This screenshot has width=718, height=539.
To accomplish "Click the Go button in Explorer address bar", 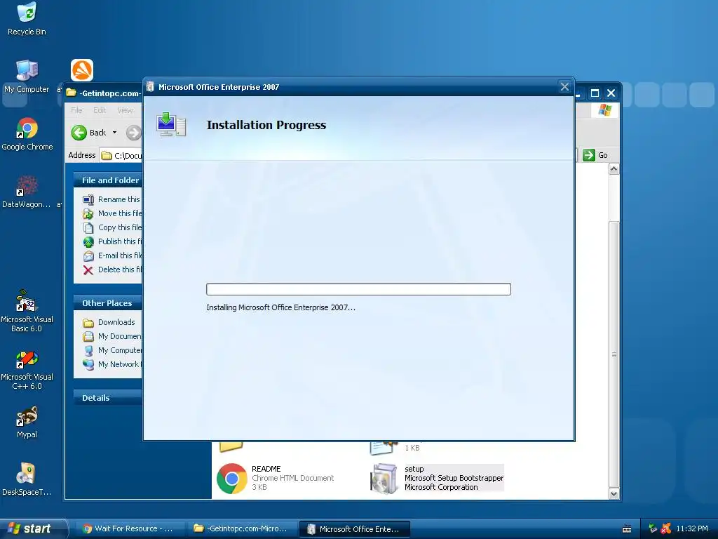I will [595, 155].
